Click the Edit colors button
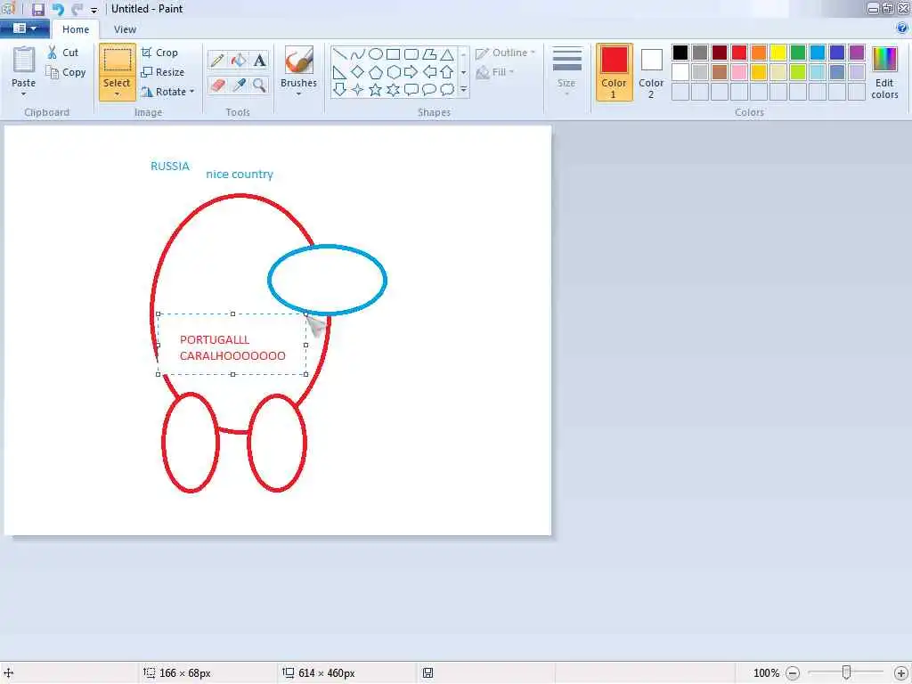The height and width of the screenshot is (684, 912). click(x=884, y=72)
